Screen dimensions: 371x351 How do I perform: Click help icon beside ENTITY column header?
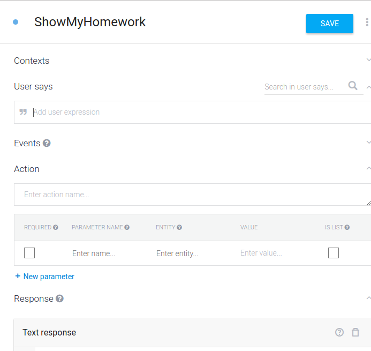pyautogui.click(x=179, y=227)
